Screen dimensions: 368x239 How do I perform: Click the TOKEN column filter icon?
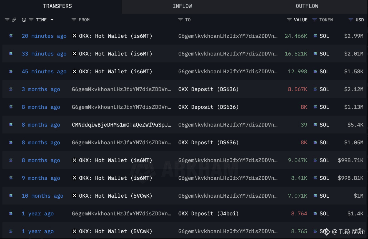(315, 20)
